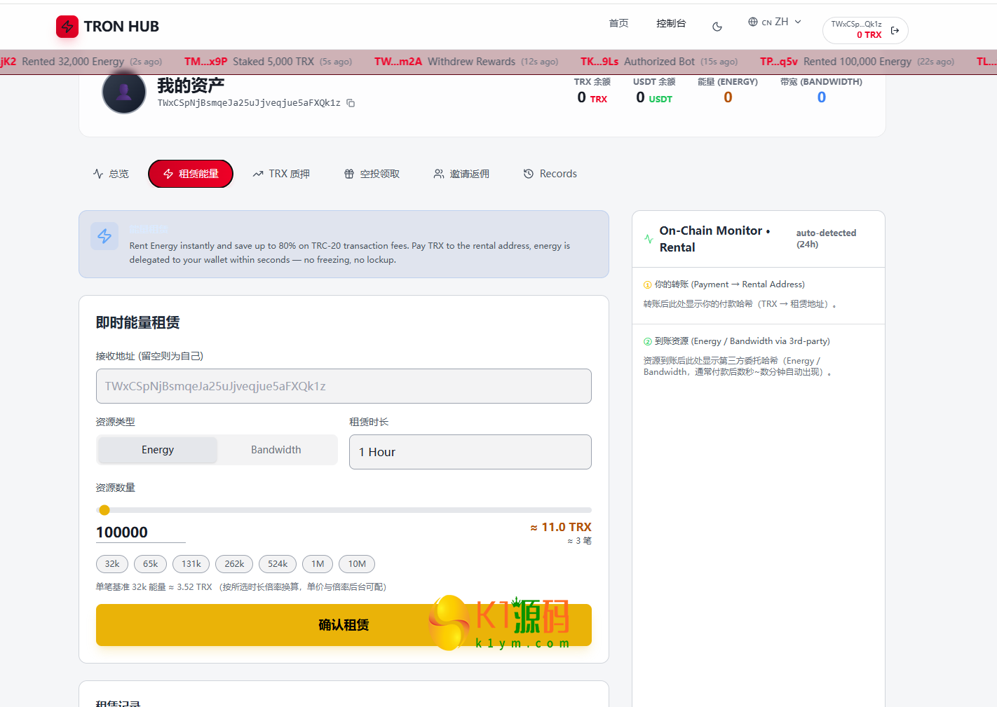Open the 1 Hour rental duration dropdown
This screenshot has width=997, height=707.
pos(470,452)
